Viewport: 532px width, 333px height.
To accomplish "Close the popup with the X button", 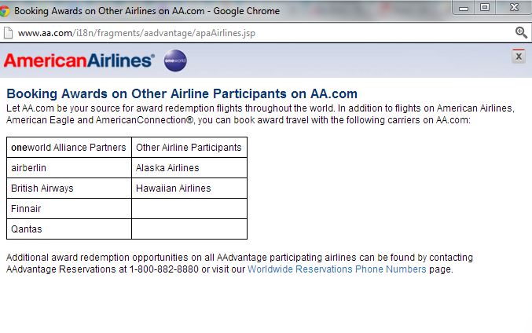I will 518,57.
